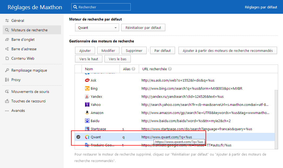This screenshot has width=283, height=168.
Task: Open Moteurs de recherche section
Action: click(32, 30)
